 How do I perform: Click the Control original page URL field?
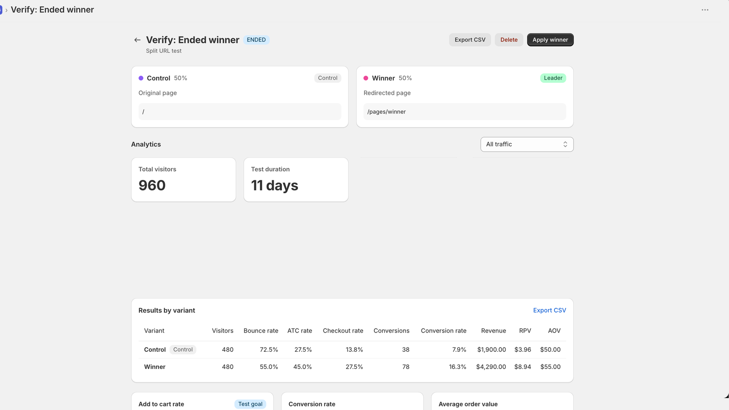click(240, 112)
